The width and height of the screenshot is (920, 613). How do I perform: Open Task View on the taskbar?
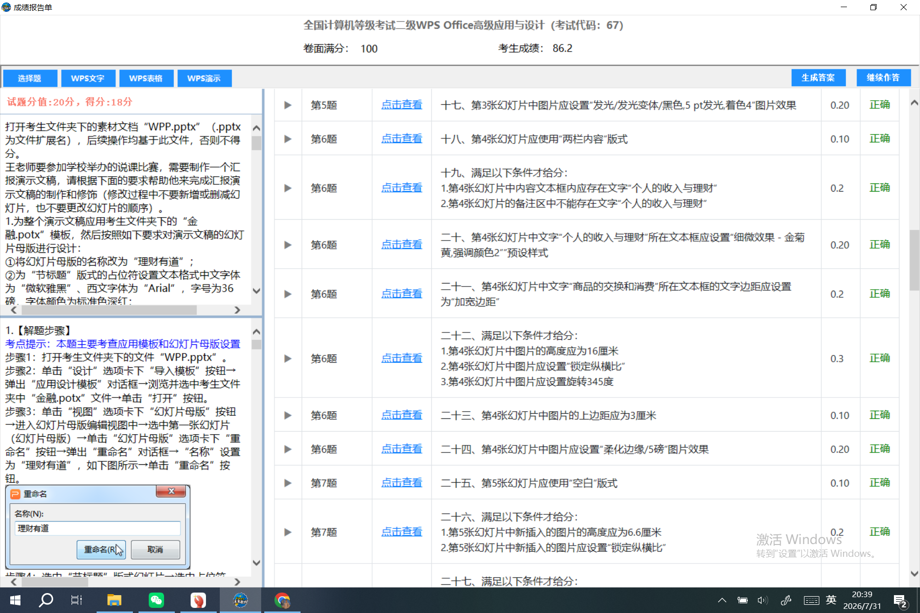pyautogui.click(x=77, y=600)
